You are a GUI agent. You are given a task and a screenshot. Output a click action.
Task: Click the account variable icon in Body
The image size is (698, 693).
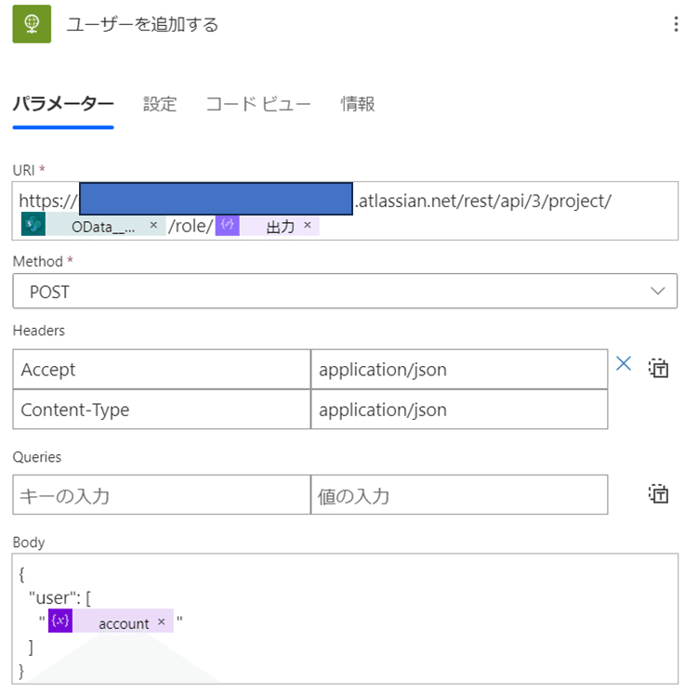[x=60, y=621]
